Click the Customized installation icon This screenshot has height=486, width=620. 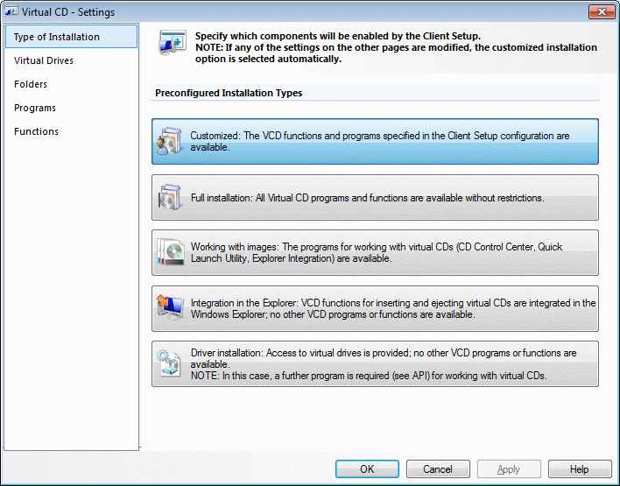[169, 142]
